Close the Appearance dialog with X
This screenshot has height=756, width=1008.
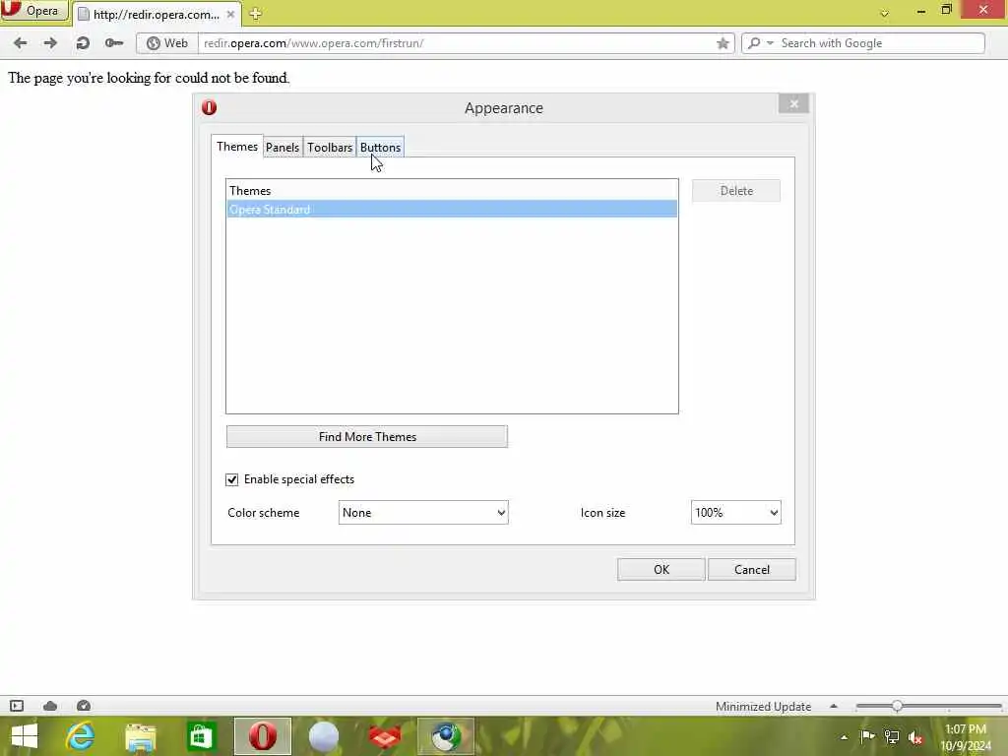coord(794,103)
